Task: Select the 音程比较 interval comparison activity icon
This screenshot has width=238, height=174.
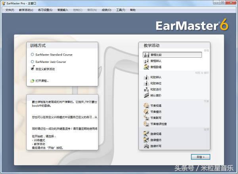Action: 146,55
